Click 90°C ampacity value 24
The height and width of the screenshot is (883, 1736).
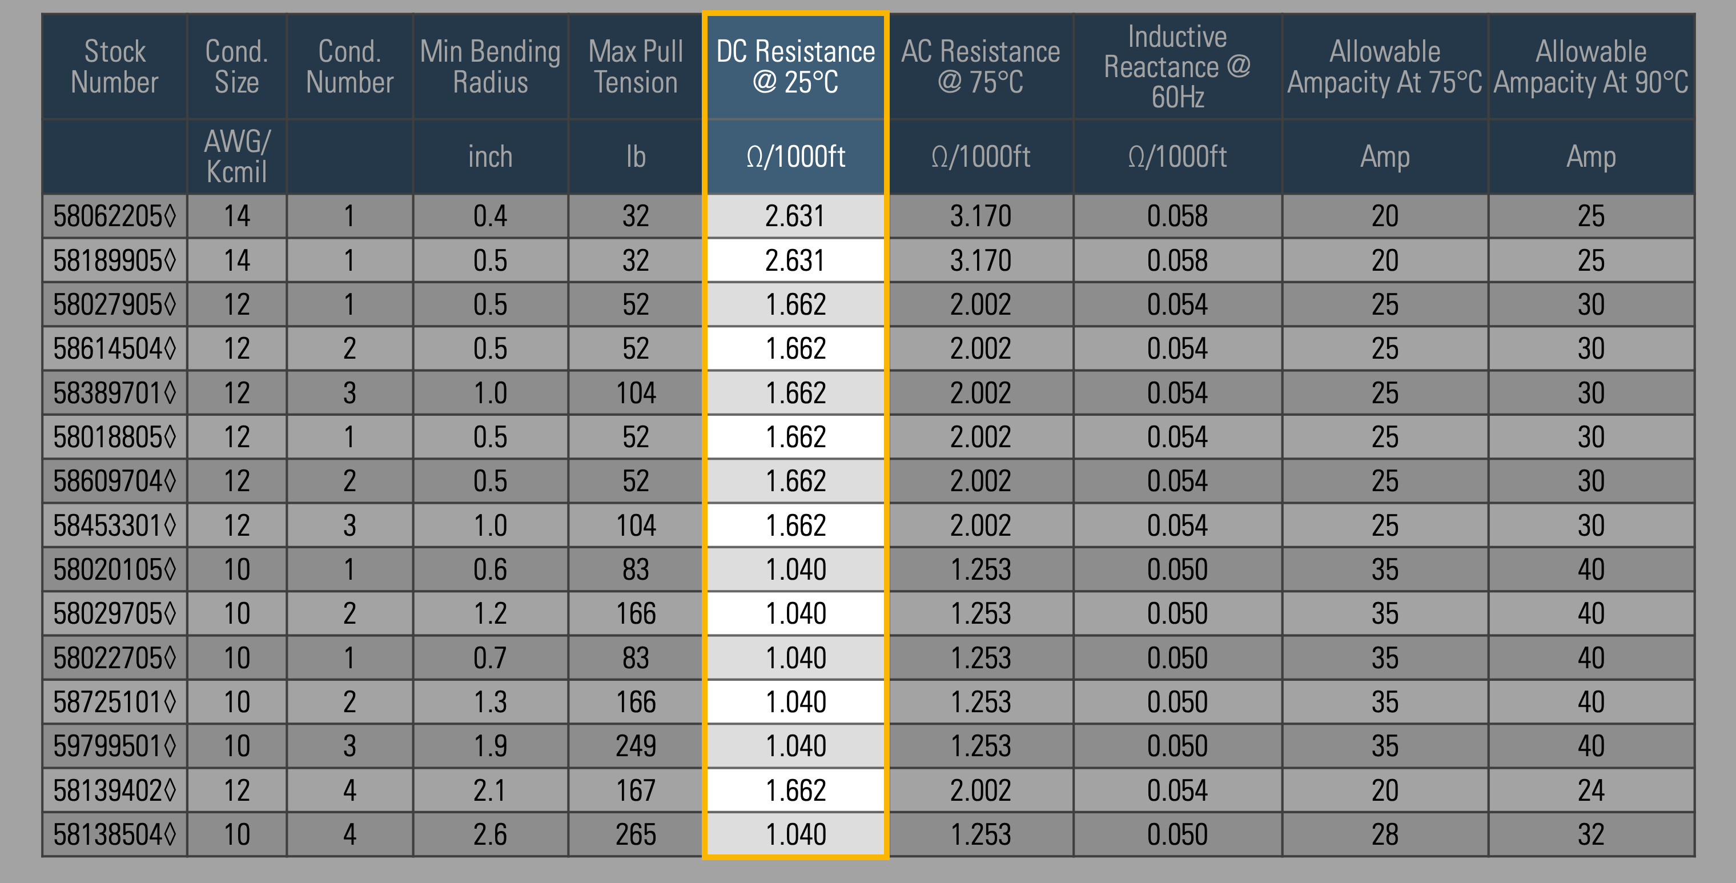[x=1591, y=790]
